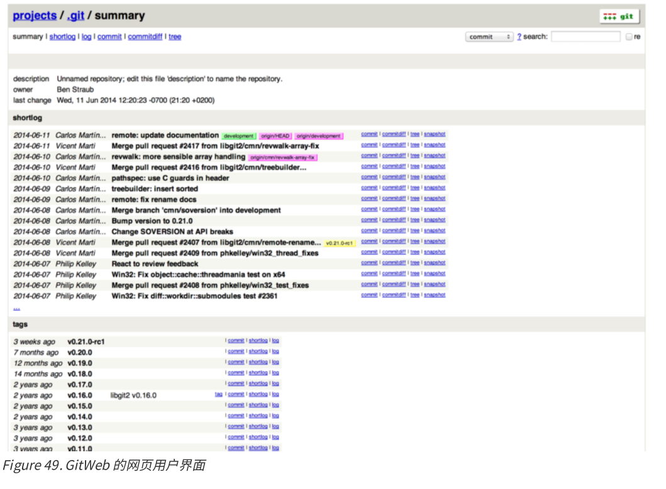
Task: Click owner name 'Ben Straub'
Action: point(75,89)
